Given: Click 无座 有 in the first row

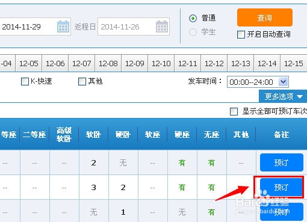Looking at the screenshot, I should tap(211, 163).
